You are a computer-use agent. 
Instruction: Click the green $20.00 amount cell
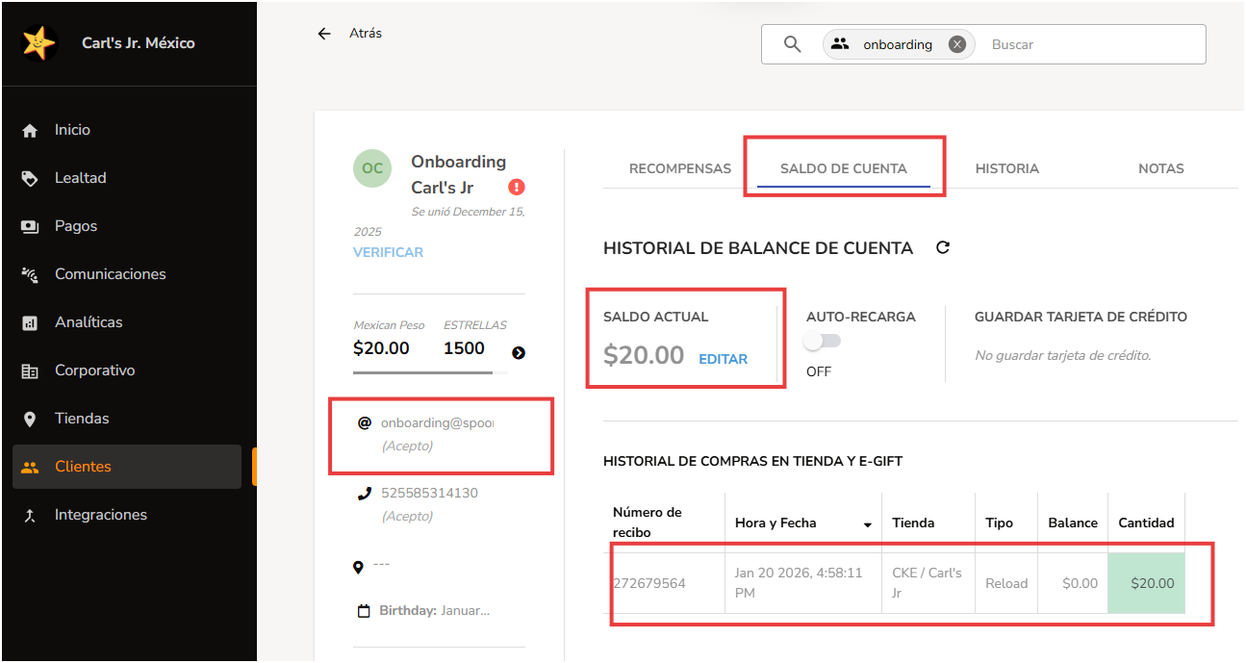[x=1147, y=583]
